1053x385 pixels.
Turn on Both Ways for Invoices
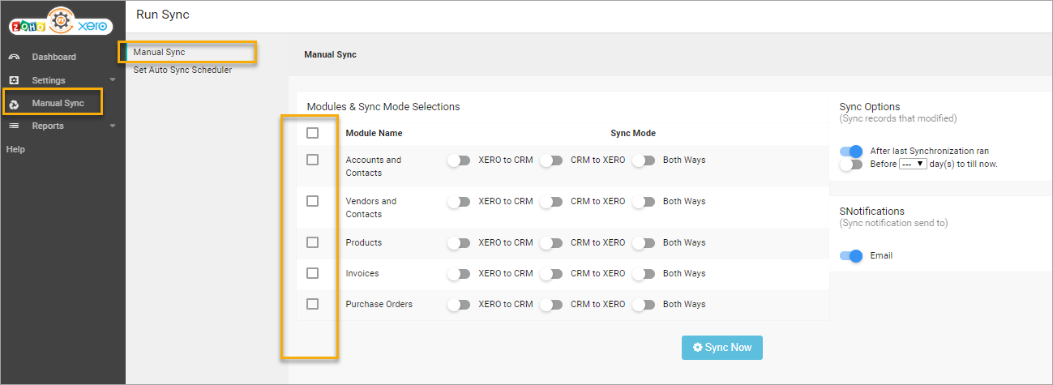[x=644, y=273]
